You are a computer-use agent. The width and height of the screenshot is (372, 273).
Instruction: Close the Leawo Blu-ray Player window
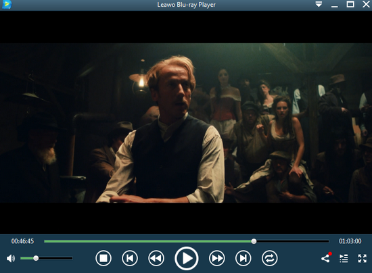(366, 4)
